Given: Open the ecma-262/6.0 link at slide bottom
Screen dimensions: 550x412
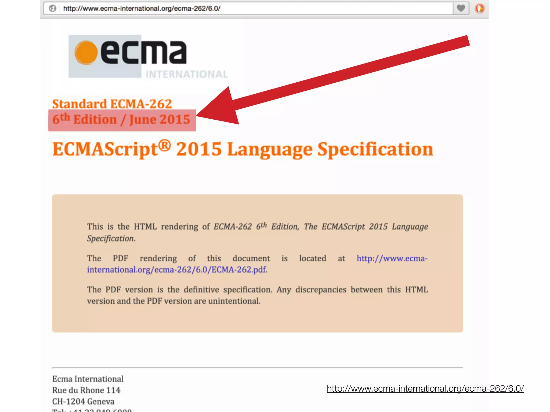Looking at the screenshot, I should click(x=425, y=388).
